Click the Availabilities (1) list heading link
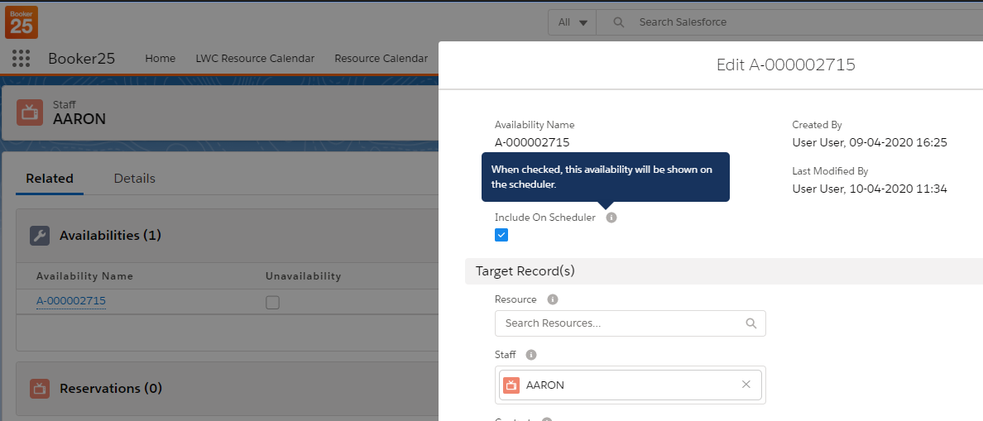 tap(111, 236)
